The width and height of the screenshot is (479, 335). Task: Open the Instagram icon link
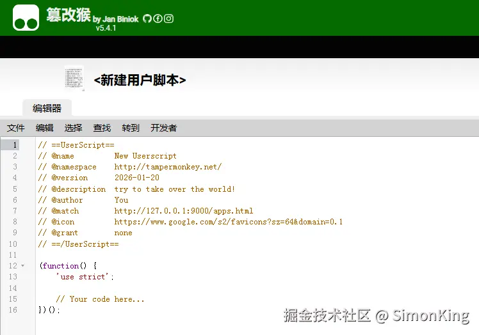tap(168, 19)
